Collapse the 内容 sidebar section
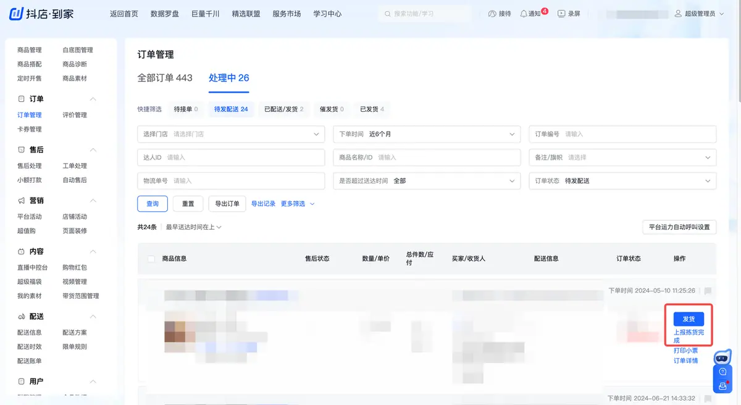 tap(93, 251)
